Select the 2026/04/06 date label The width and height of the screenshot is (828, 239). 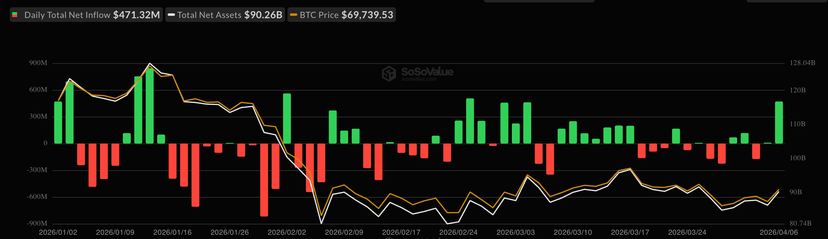coord(779,232)
